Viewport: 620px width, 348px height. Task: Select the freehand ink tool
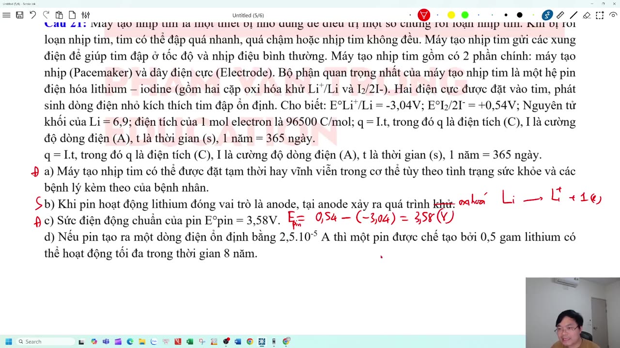tap(547, 15)
